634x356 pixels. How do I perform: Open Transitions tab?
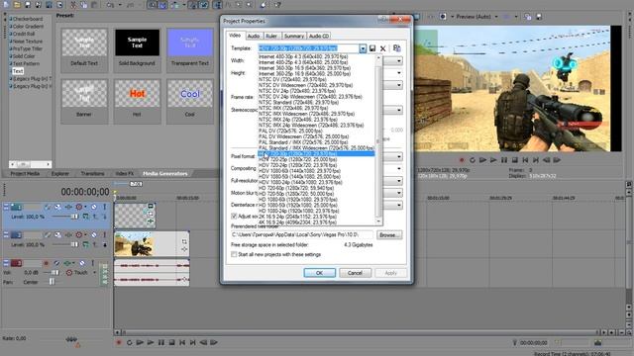pos(92,174)
